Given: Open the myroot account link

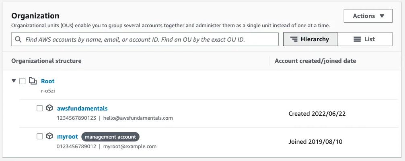Looking at the screenshot, I should coord(68,137).
